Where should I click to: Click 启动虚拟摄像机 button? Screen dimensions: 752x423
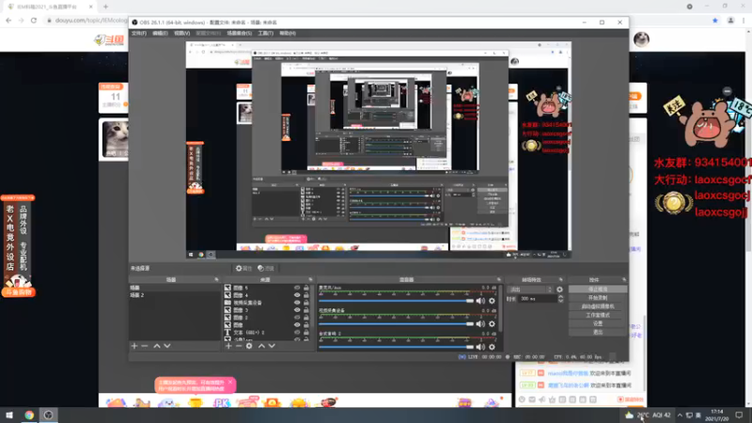pyautogui.click(x=598, y=306)
